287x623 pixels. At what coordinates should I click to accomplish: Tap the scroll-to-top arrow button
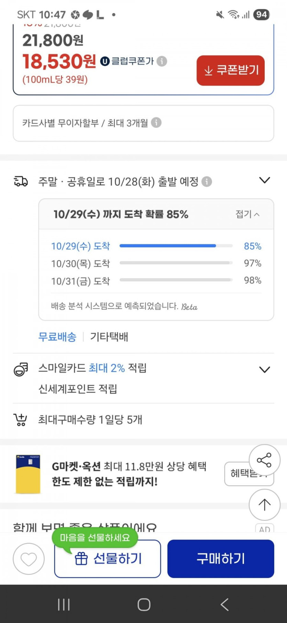point(264,505)
